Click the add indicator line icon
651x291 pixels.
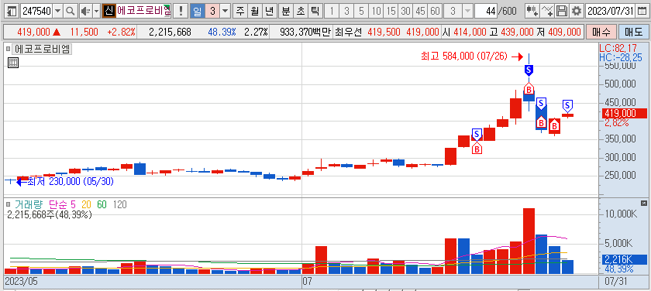(x=547, y=11)
